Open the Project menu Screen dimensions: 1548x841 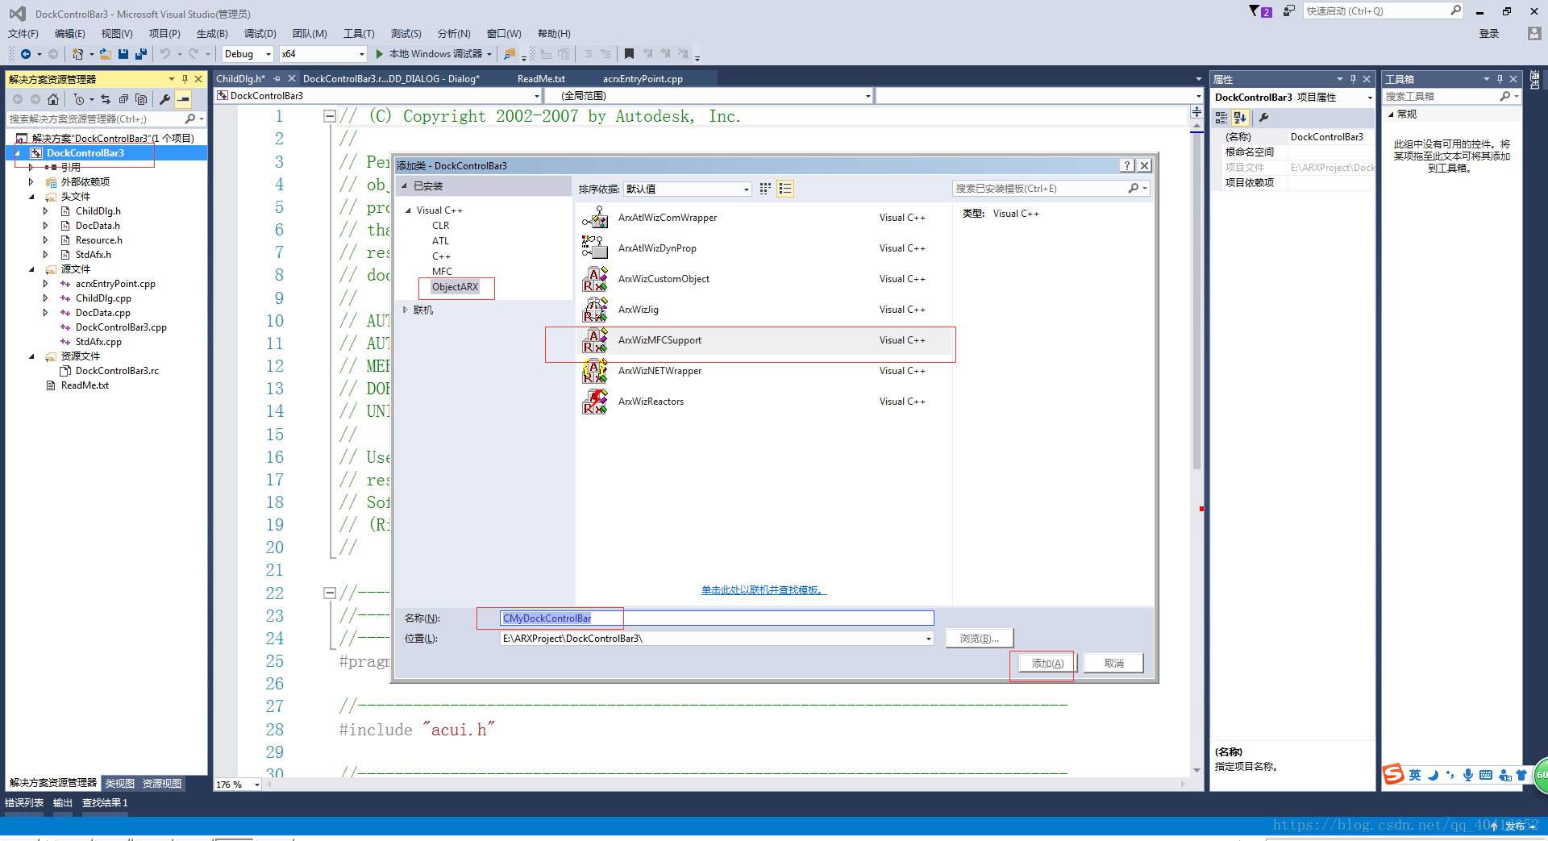[x=164, y=34]
